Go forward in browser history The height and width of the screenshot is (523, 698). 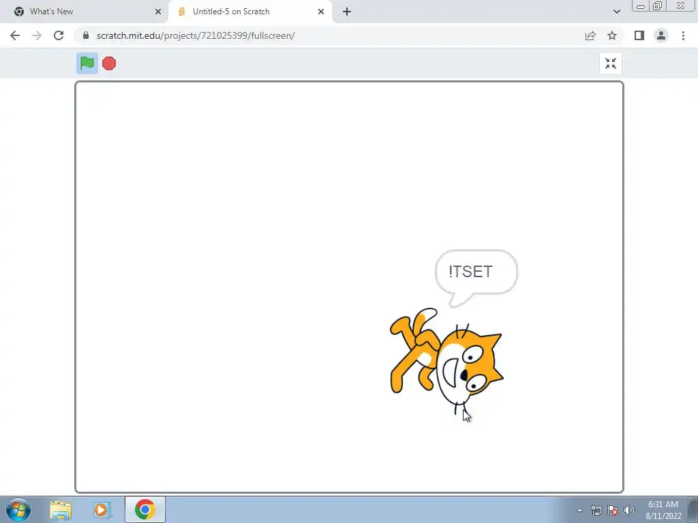tap(37, 35)
